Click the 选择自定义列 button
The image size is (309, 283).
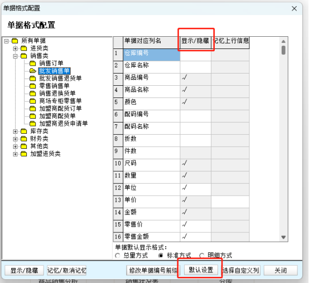pyautogui.click(x=241, y=270)
